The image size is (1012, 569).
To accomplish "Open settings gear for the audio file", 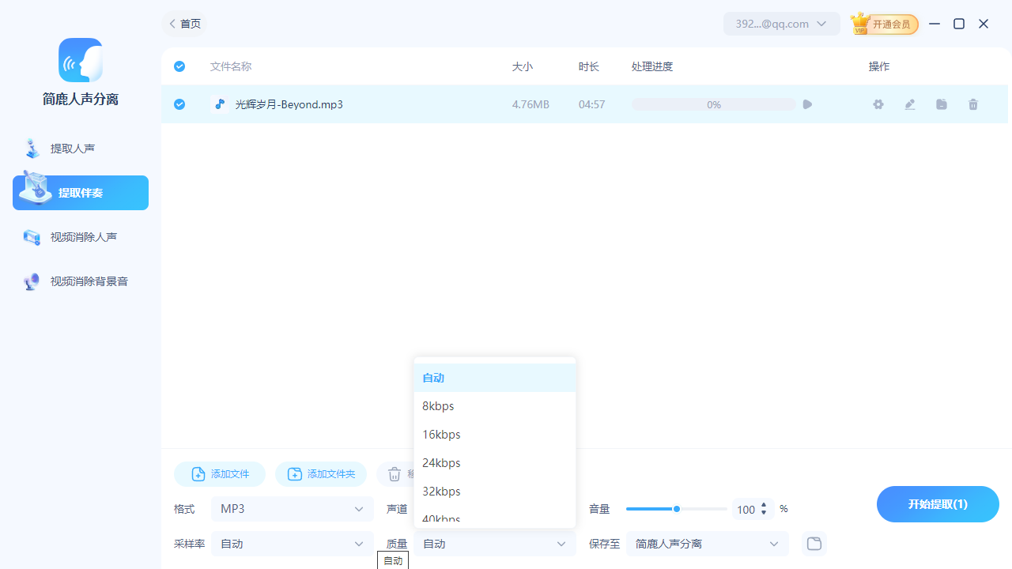I will [878, 104].
